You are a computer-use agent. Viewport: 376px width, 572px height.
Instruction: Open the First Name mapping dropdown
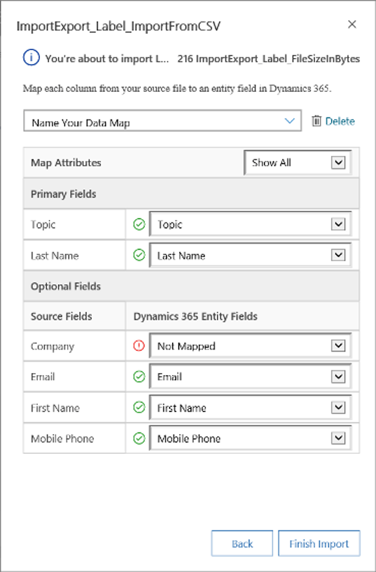pyautogui.click(x=339, y=407)
